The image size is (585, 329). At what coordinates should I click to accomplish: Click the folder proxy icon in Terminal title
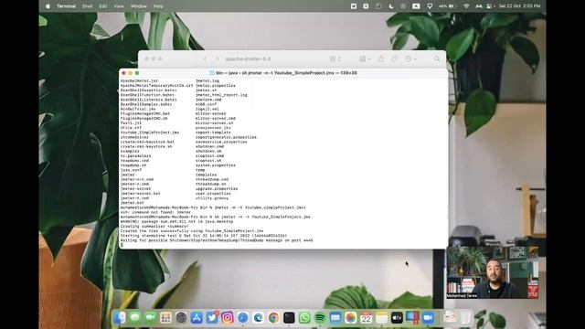212,73
